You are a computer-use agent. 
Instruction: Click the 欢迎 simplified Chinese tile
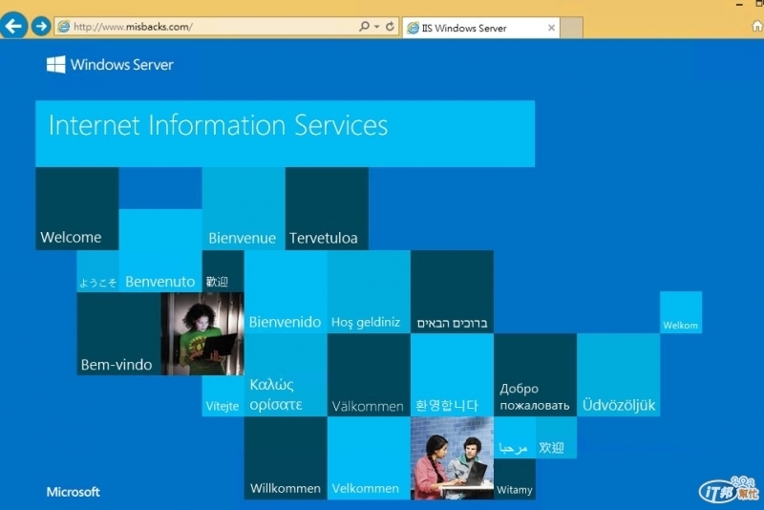(x=556, y=437)
